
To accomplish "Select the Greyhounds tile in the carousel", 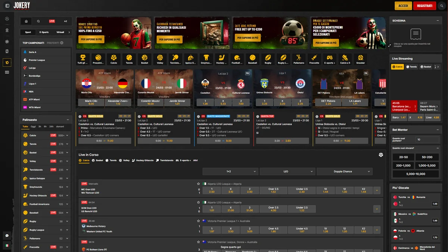I will (206, 59).
